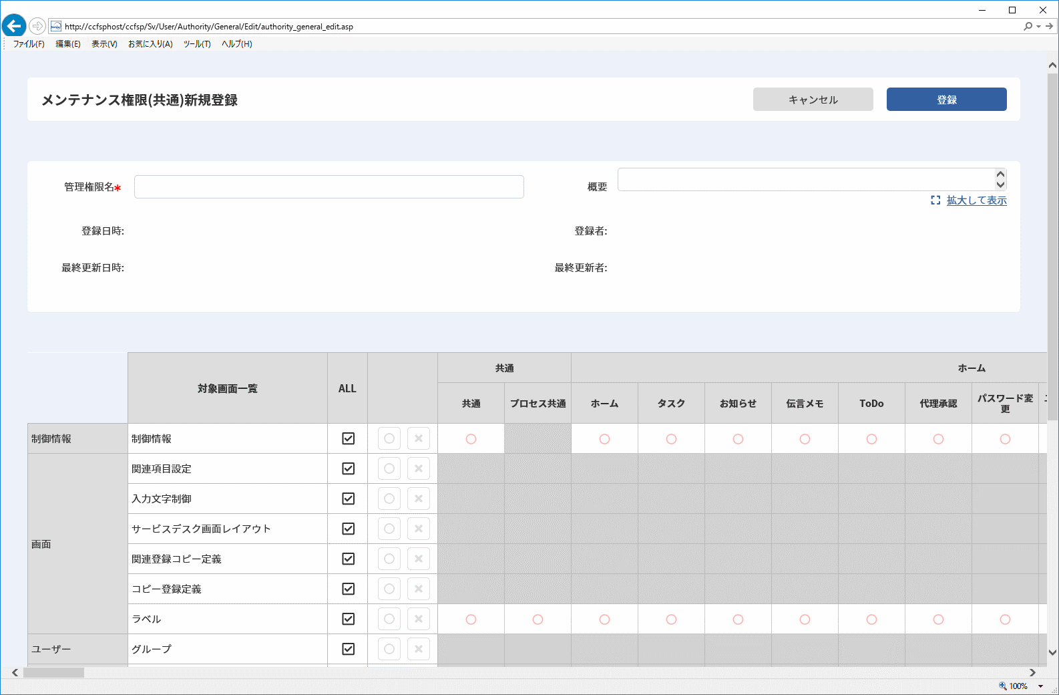Image resolution: width=1059 pixels, height=695 pixels.
Task: Click the circle allow button for 入力文字制御 row
Action: click(x=389, y=499)
